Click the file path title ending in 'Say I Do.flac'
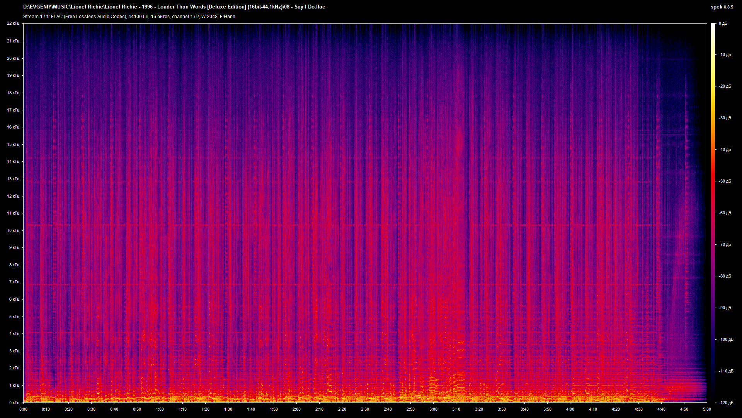The width and height of the screenshot is (742, 418). (x=174, y=7)
